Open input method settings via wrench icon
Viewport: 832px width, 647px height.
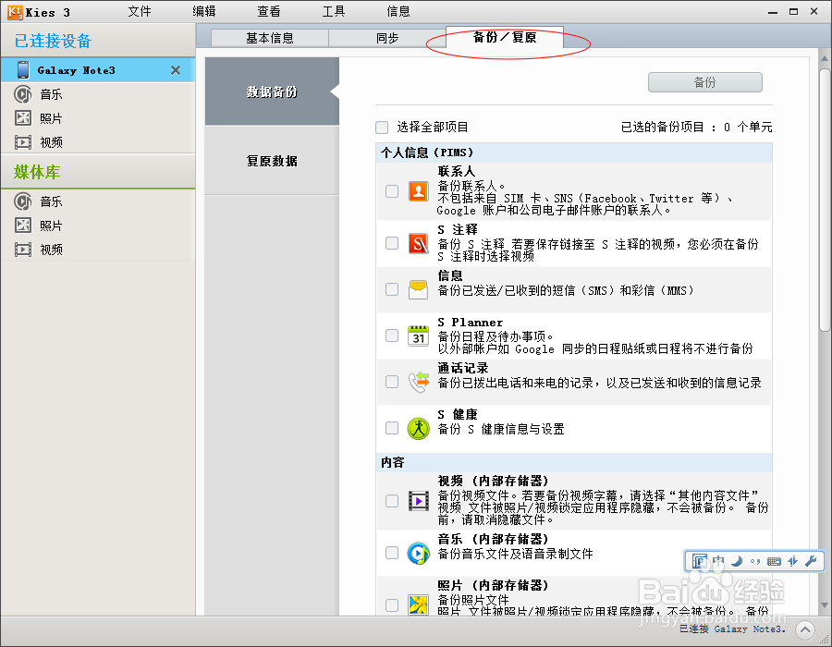pyautogui.click(x=812, y=561)
